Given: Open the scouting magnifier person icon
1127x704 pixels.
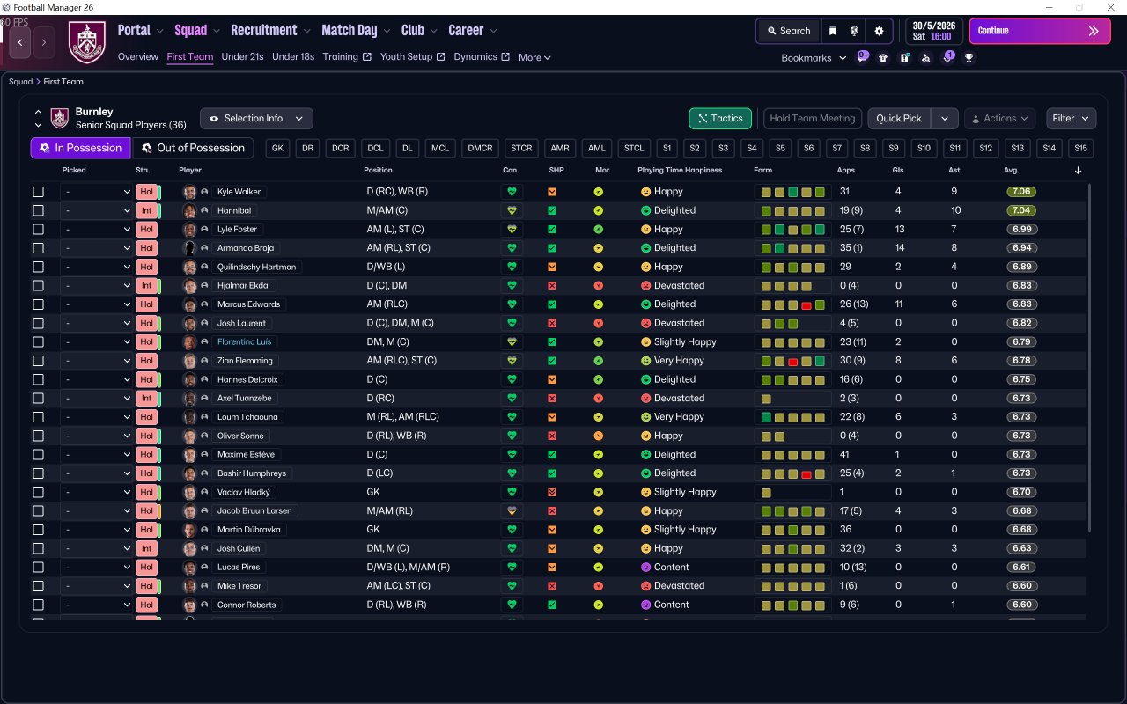Looking at the screenshot, I should pos(925,58).
